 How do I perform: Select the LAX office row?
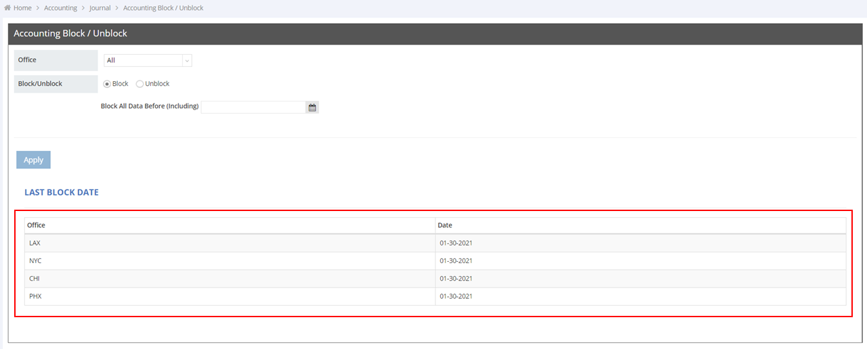coord(35,243)
